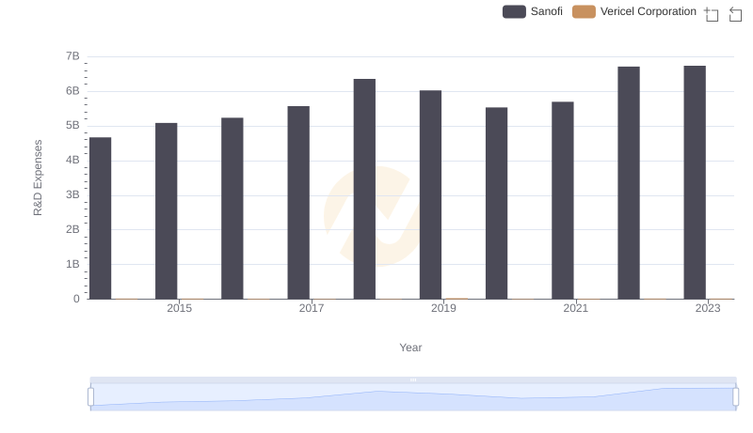Click the 5B y-axis label
This screenshot has height=433, width=753.
72,126
